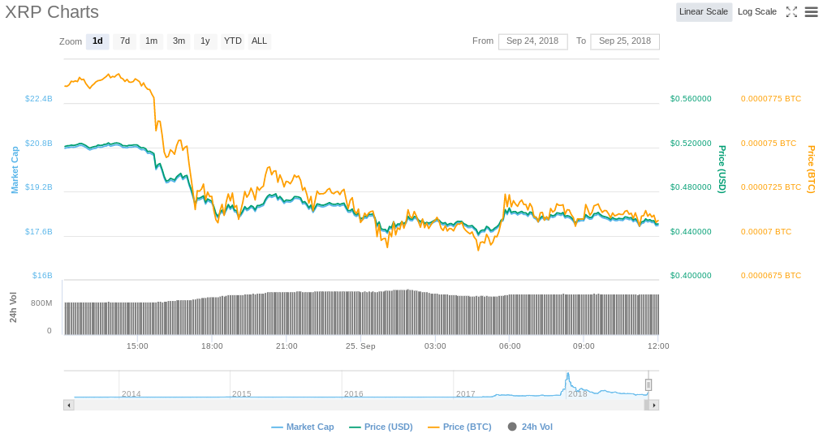The width and height of the screenshot is (823, 438).
Task: Click the 0.0000775 BTC axis label
Action: [771, 99]
